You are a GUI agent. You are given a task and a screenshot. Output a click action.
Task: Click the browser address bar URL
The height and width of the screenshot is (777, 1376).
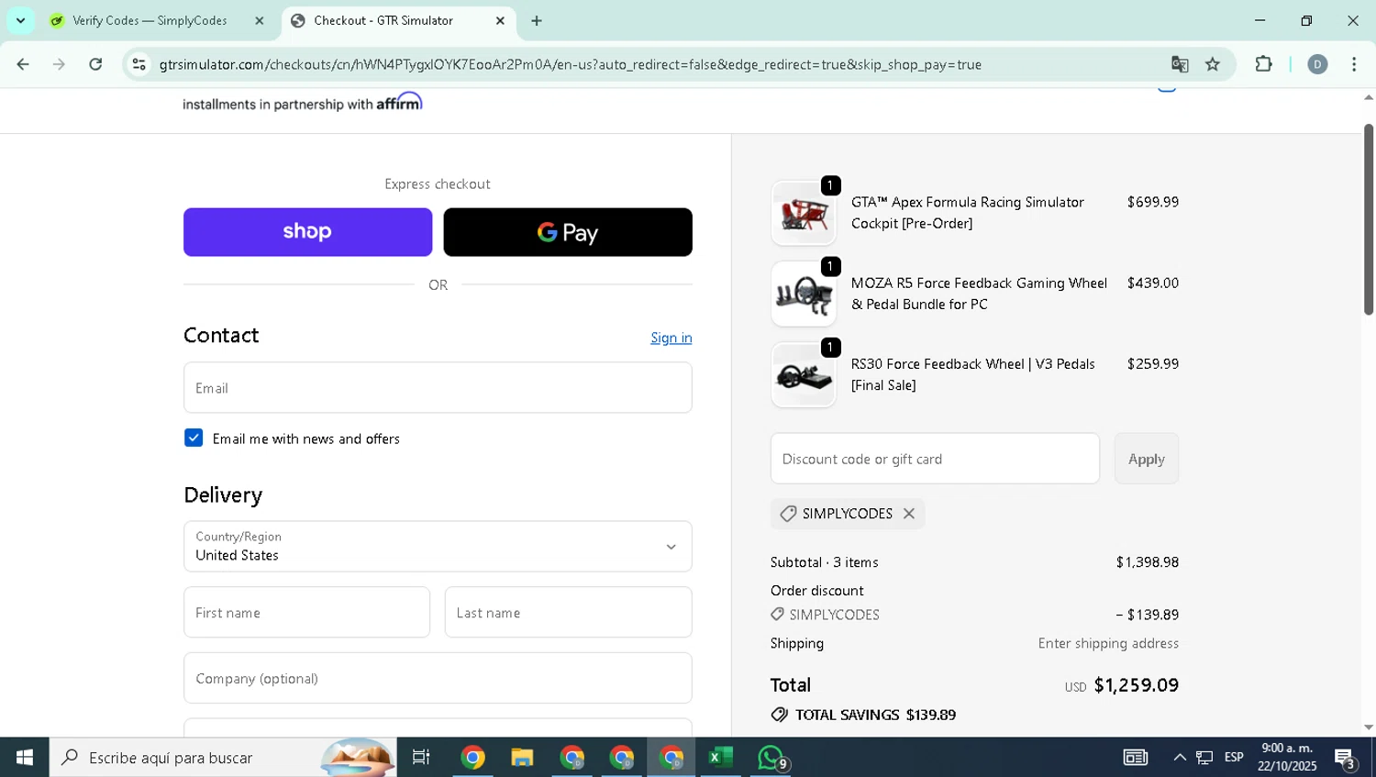(571, 64)
